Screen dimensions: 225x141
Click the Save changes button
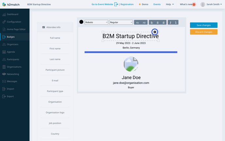[203, 25]
